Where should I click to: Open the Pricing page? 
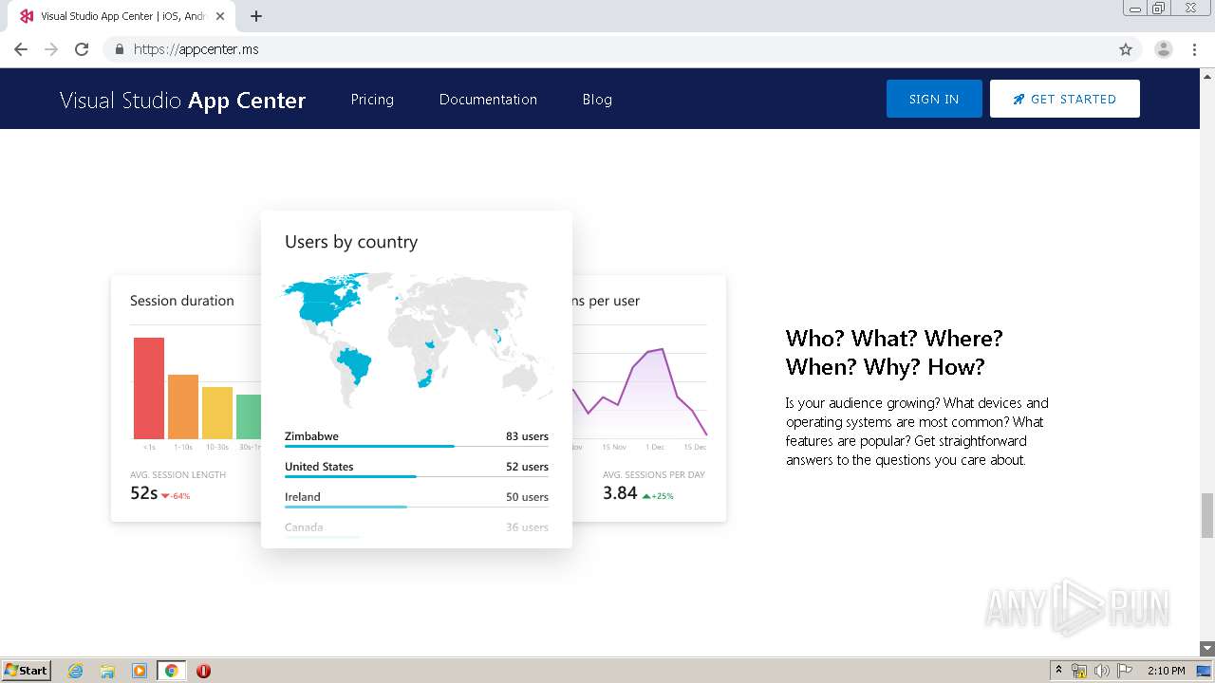coord(372,99)
